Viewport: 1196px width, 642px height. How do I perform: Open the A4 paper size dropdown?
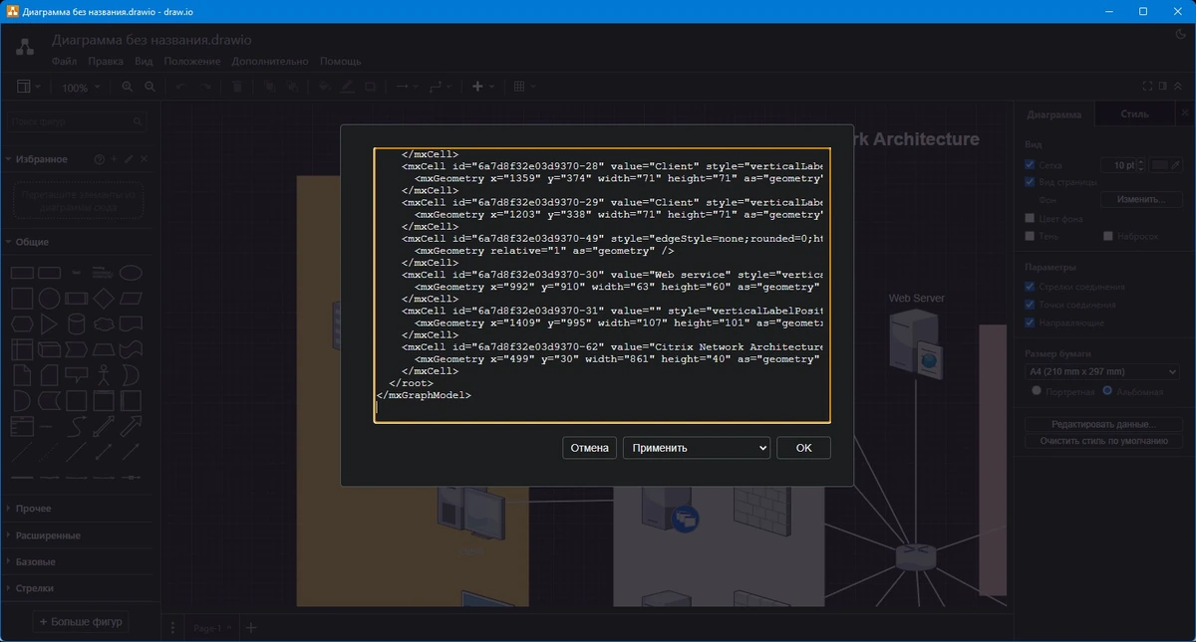point(1102,372)
